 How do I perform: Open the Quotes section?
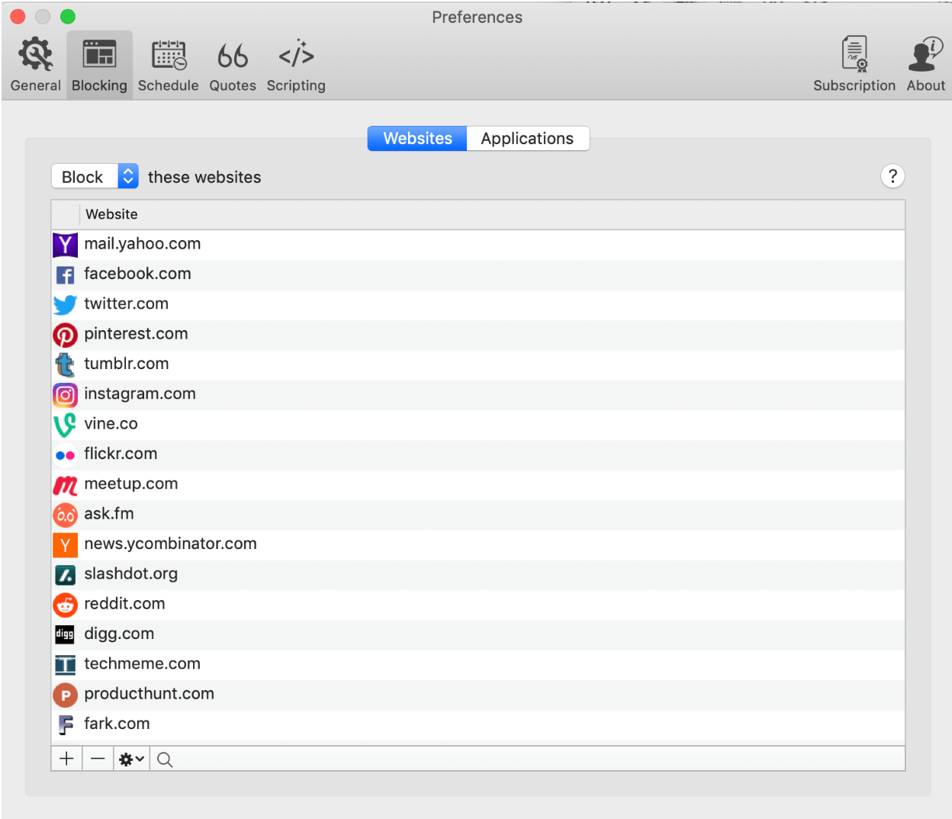[232, 64]
